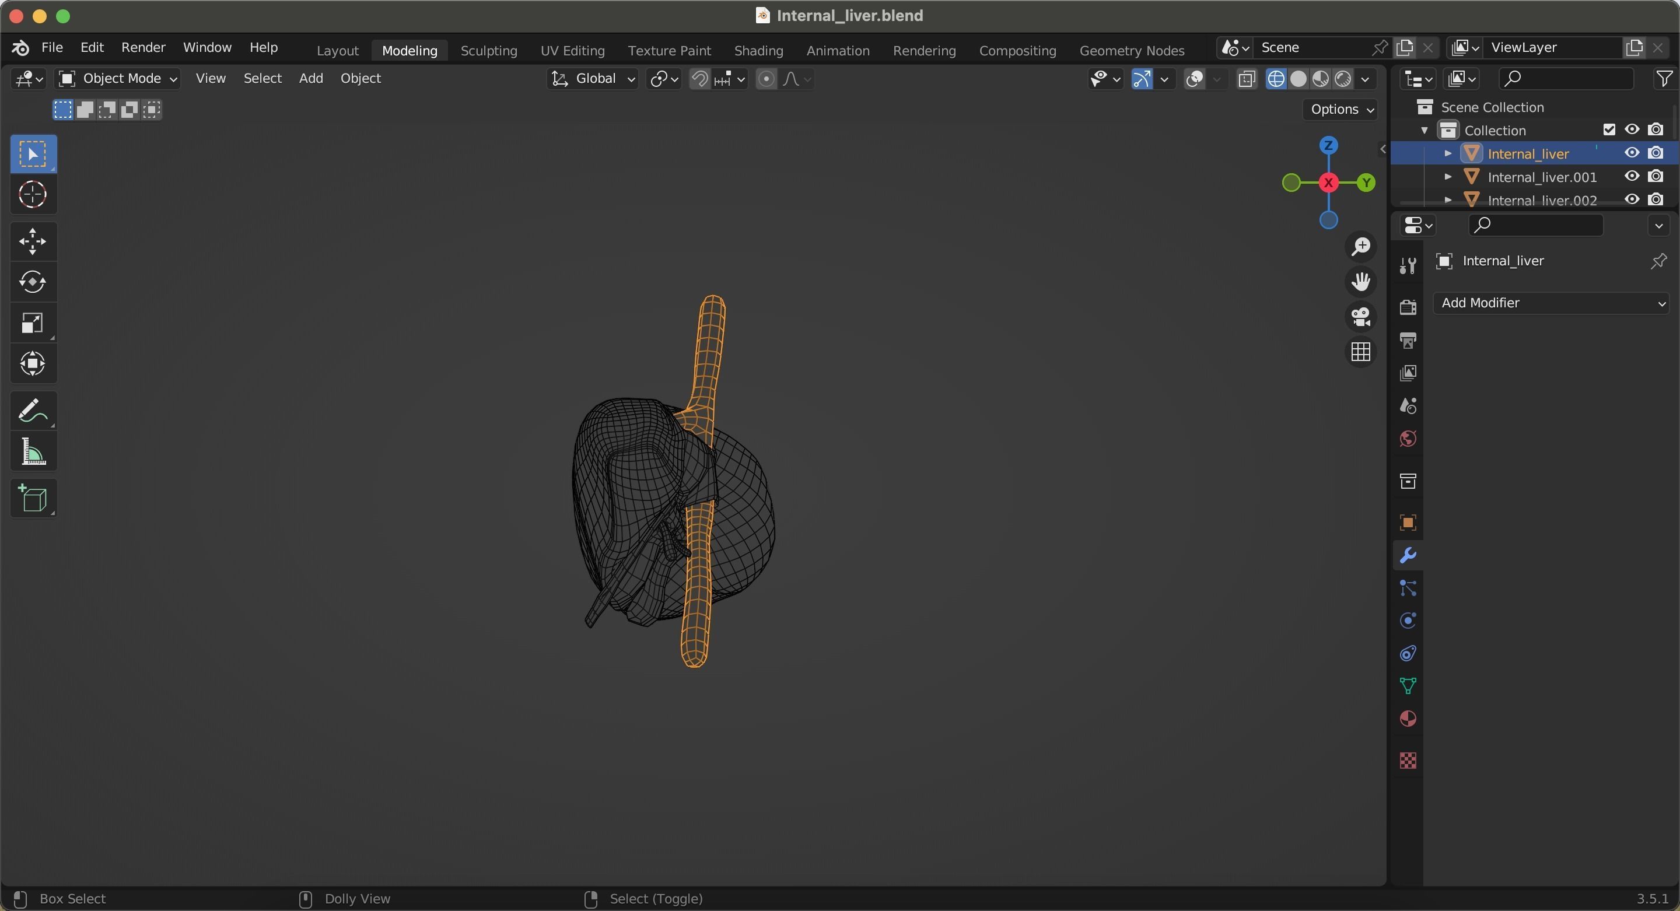Screen dimensions: 1680x911
Task: Expand Internal_liver.001 tree item
Action: pyautogui.click(x=1448, y=177)
